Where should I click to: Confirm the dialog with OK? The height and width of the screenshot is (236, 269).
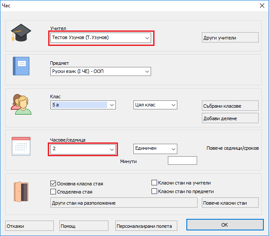click(224, 225)
